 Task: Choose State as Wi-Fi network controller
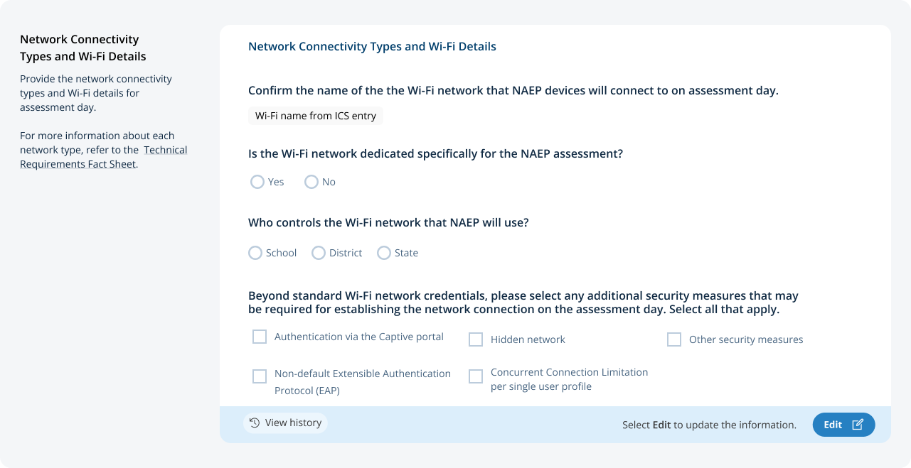[384, 253]
